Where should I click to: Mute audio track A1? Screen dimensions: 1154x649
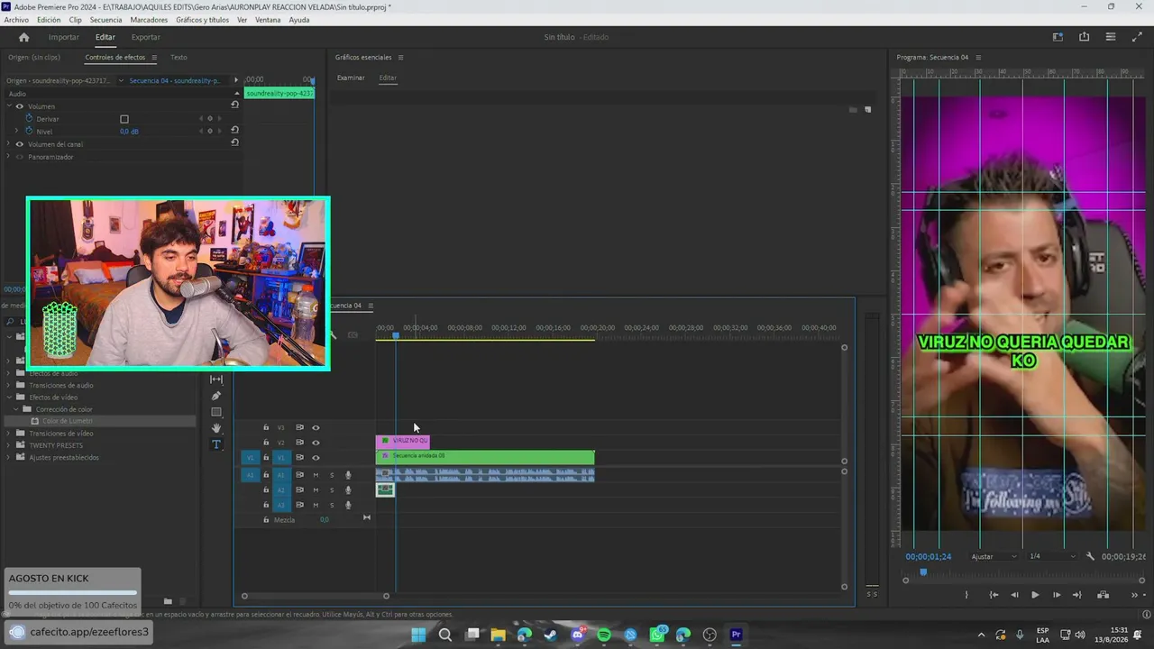click(316, 475)
